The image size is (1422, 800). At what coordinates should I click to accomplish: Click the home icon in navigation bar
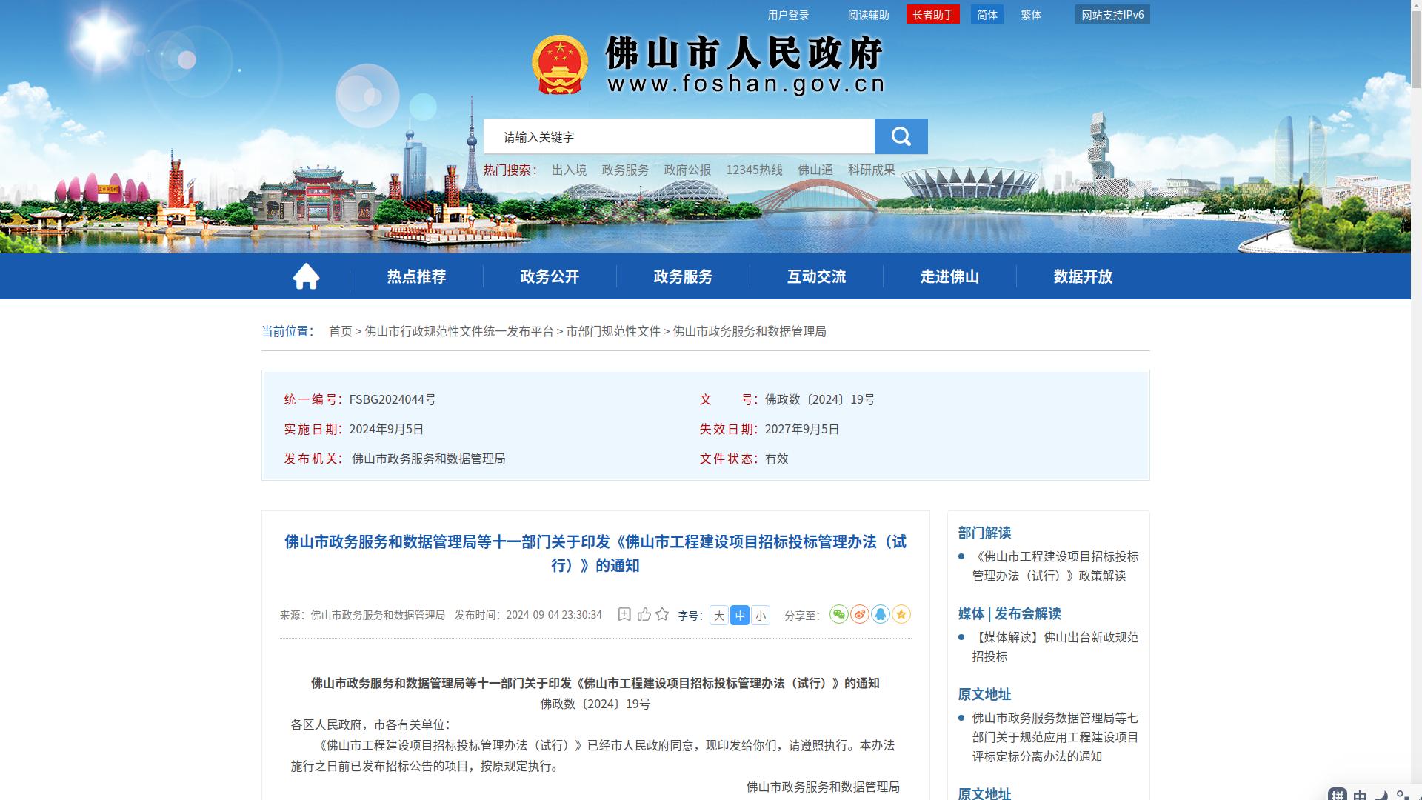tap(306, 276)
